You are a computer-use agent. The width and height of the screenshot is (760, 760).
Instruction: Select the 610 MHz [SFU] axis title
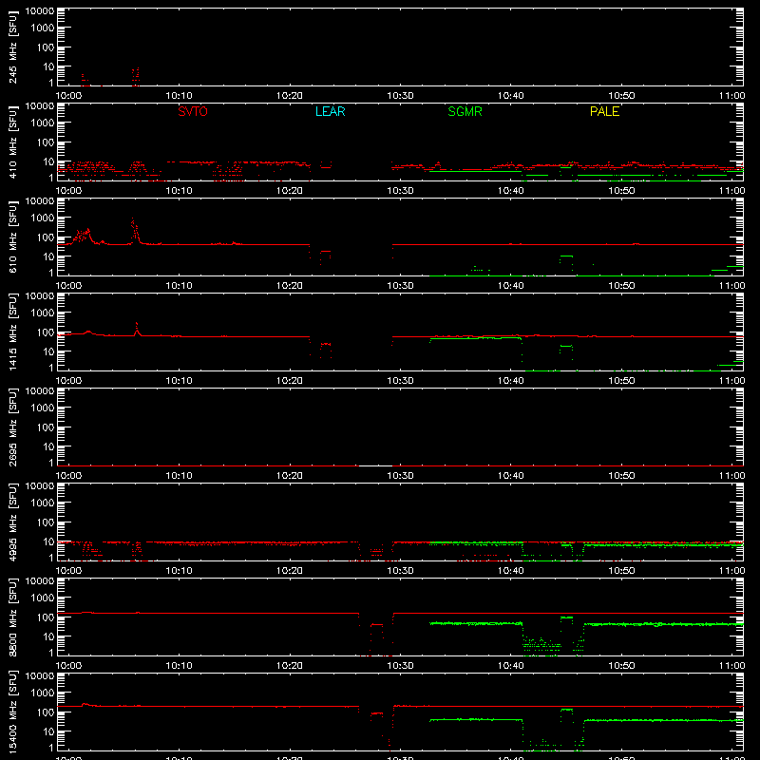point(12,238)
